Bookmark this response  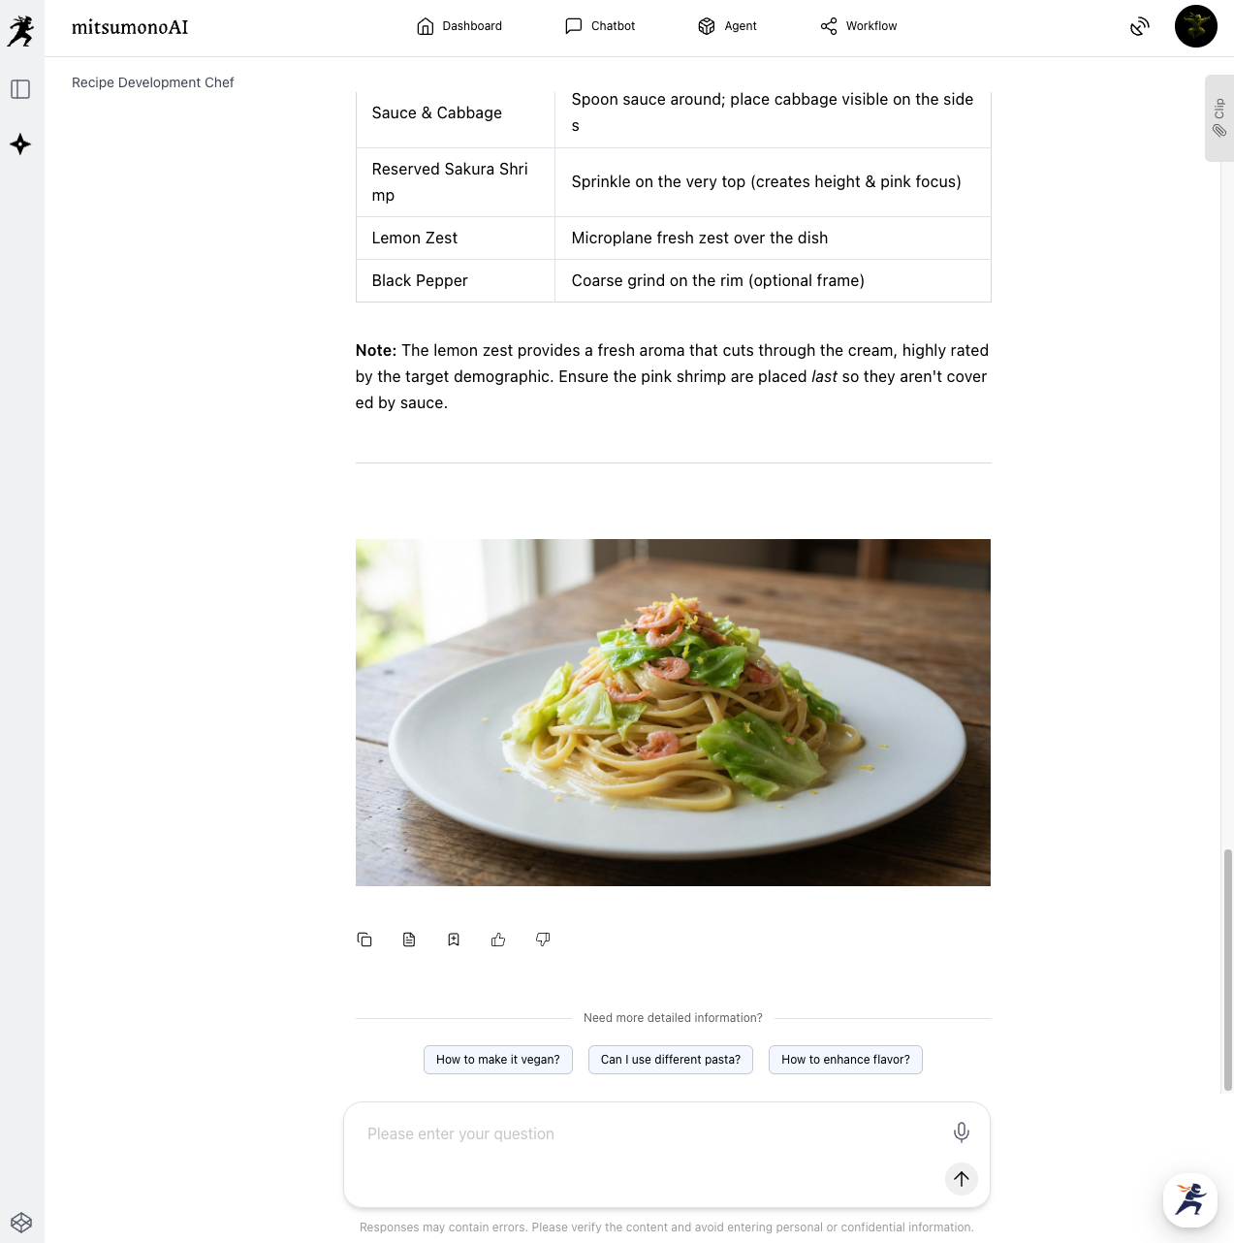click(x=454, y=940)
